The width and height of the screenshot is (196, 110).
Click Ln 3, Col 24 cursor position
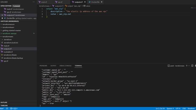[160, 108]
